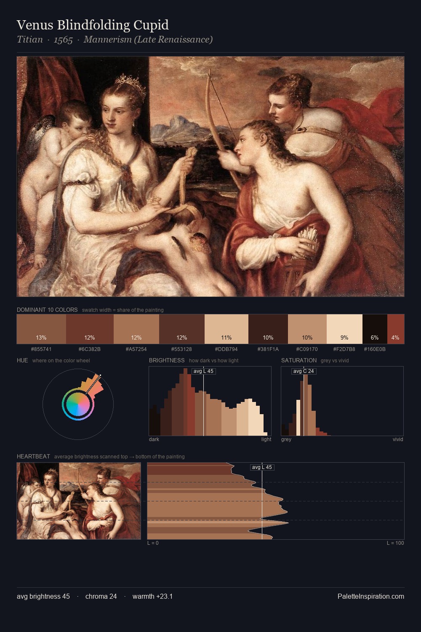Pick the 10% swatch above #C09170
Viewport: 421px width, 632px height.
(x=307, y=329)
